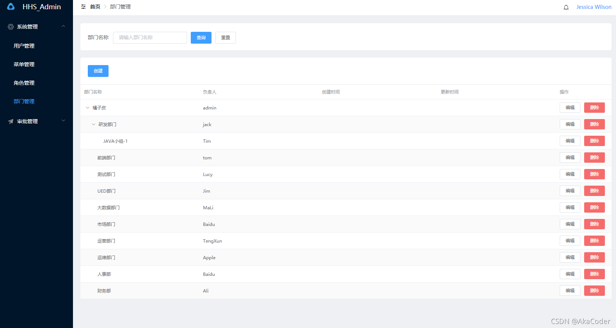The image size is (616, 328).
Task: Click the admin manager cell
Action: coord(210,108)
